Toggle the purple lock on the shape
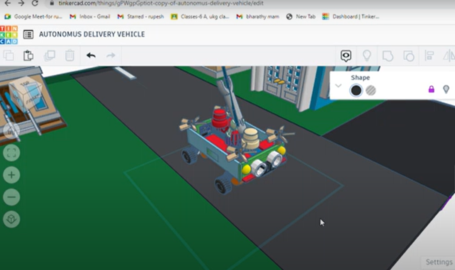The width and height of the screenshot is (455, 270). point(431,89)
